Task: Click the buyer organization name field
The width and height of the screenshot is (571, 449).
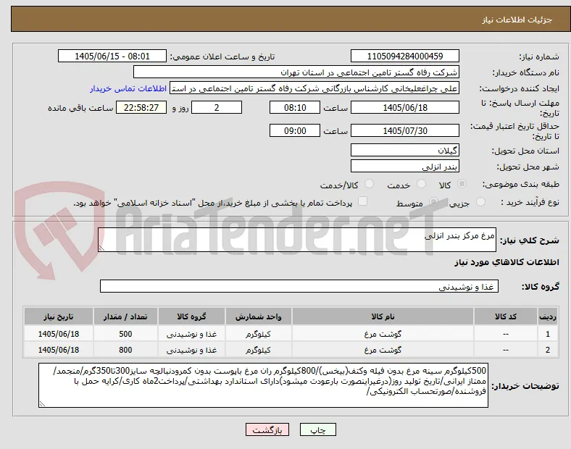Action: (x=296, y=72)
